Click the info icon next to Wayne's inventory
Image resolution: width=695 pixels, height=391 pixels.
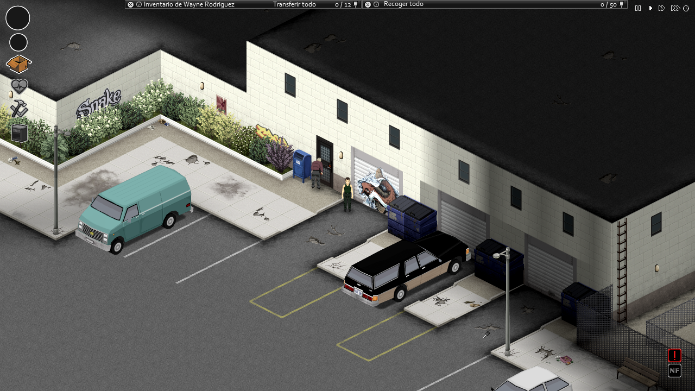click(139, 4)
